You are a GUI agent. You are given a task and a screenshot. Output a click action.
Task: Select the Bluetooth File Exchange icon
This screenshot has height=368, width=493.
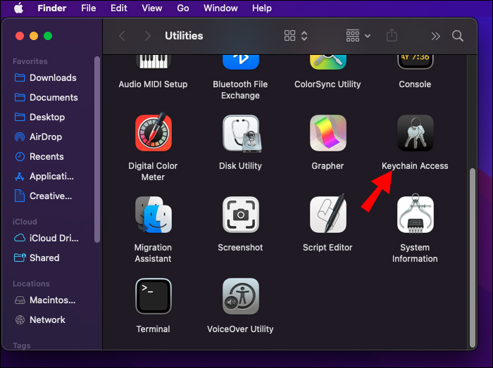pos(241,62)
